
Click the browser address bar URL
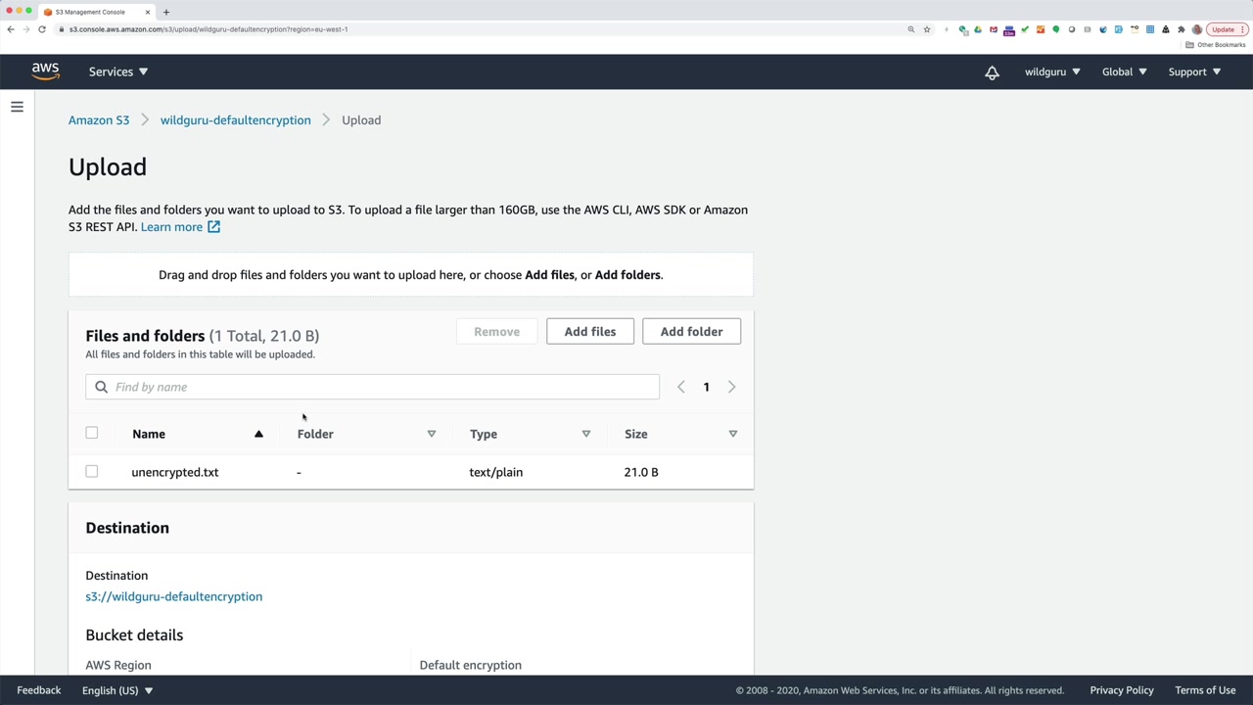pyautogui.click(x=209, y=29)
